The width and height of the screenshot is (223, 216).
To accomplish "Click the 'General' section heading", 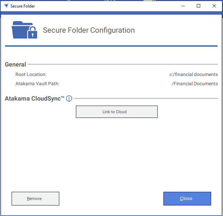I will [x=16, y=64].
